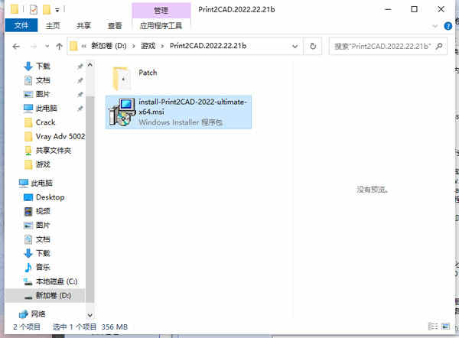Screen dimensions: 459x338
Task: Refresh the current folder
Action: tap(313, 46)
